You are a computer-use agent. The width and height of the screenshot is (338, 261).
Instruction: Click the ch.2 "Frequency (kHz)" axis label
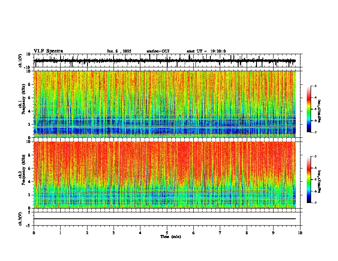point(23,170)
